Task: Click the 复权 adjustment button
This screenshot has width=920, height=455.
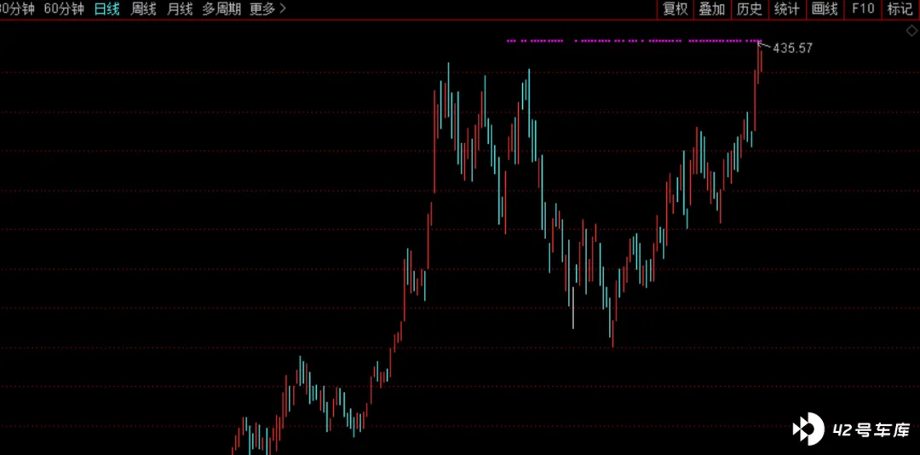Action: pos(675,9)
